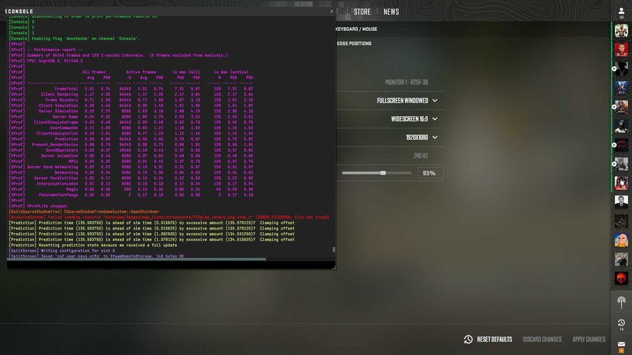Image resolution: width=632 pixels, height=355 pixels.
Task: Click the '-- Performance report --' console line
Action: tap(46, 50)
